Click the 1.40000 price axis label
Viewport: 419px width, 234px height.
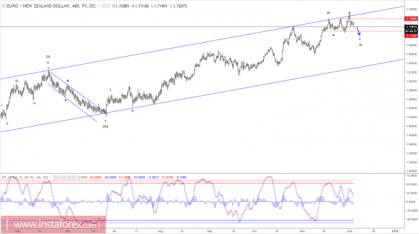click(x=412, y=170)
